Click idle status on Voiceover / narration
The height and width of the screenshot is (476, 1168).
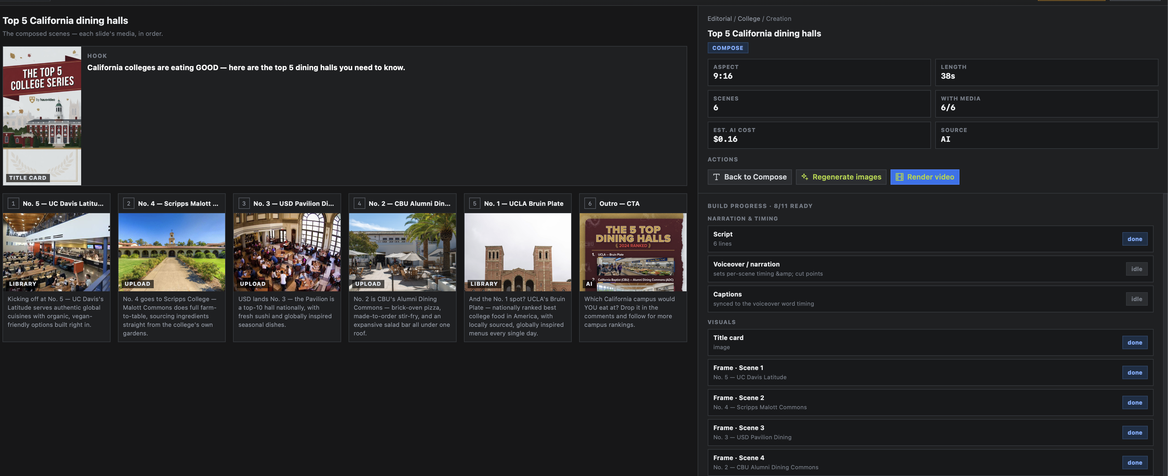click(x=1136, y=269)
